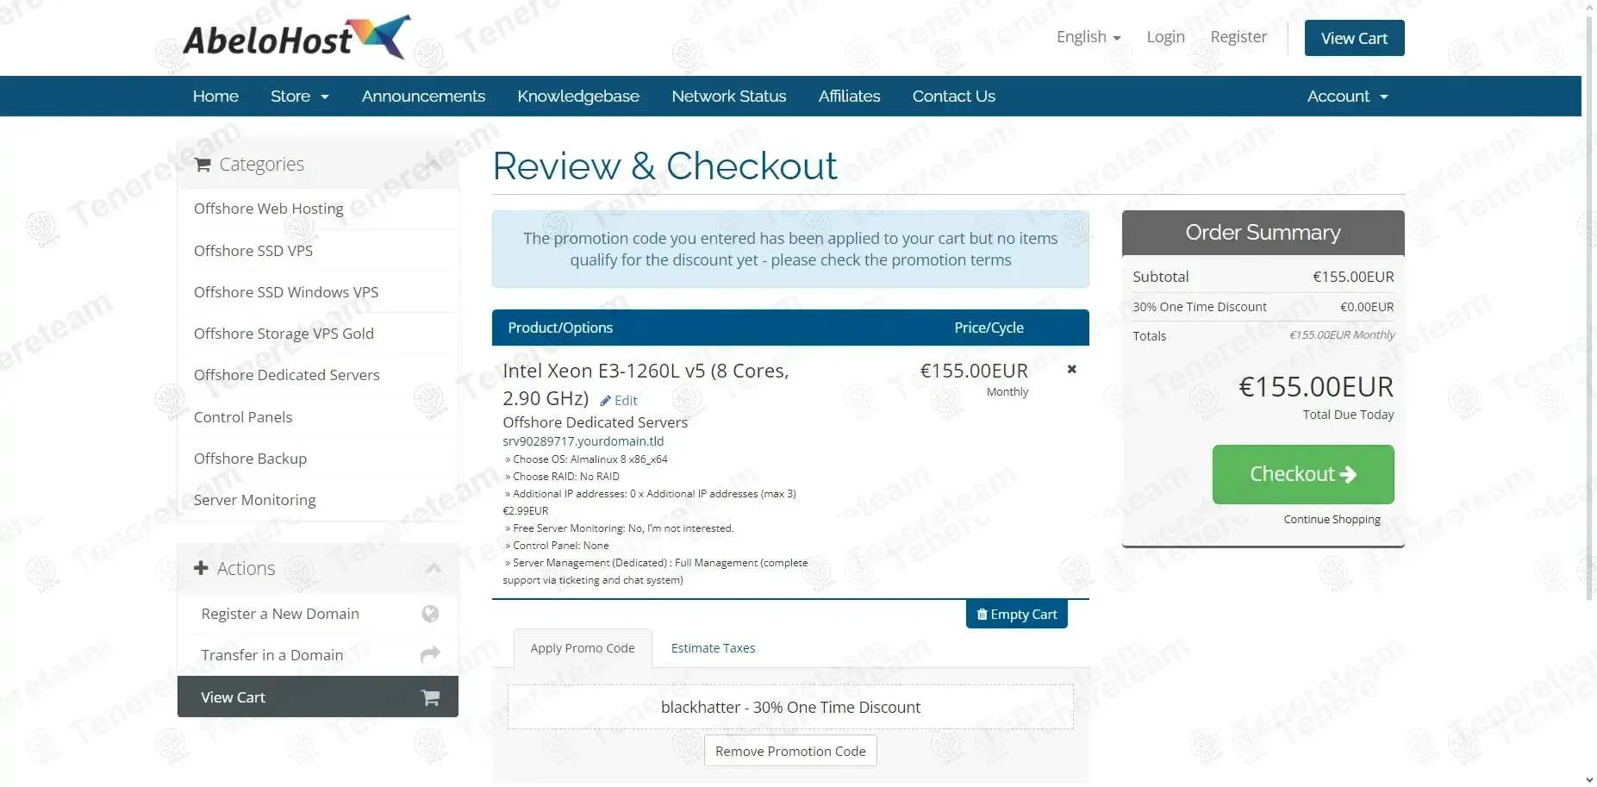The width and height of the screenshot is (1597, 787).
Task: Click the 'Choose OS: Almalinux 8 x86_64' line
Action: [586, 459]
